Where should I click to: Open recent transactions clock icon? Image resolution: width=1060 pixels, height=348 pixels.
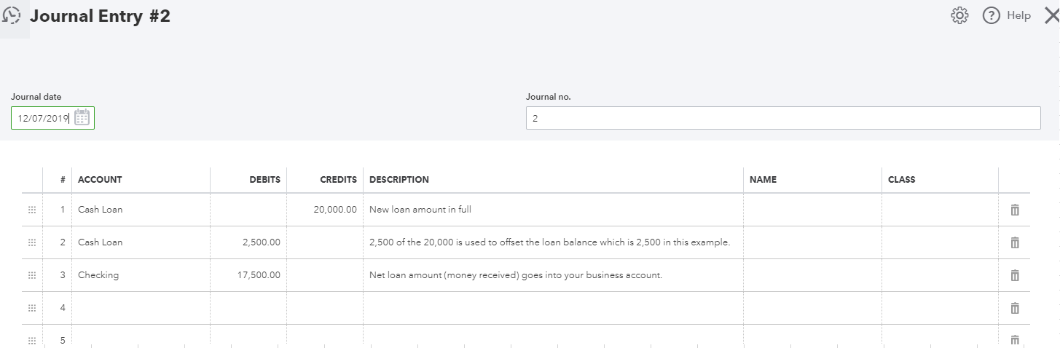pyautogui.click(x=12, y=16)
